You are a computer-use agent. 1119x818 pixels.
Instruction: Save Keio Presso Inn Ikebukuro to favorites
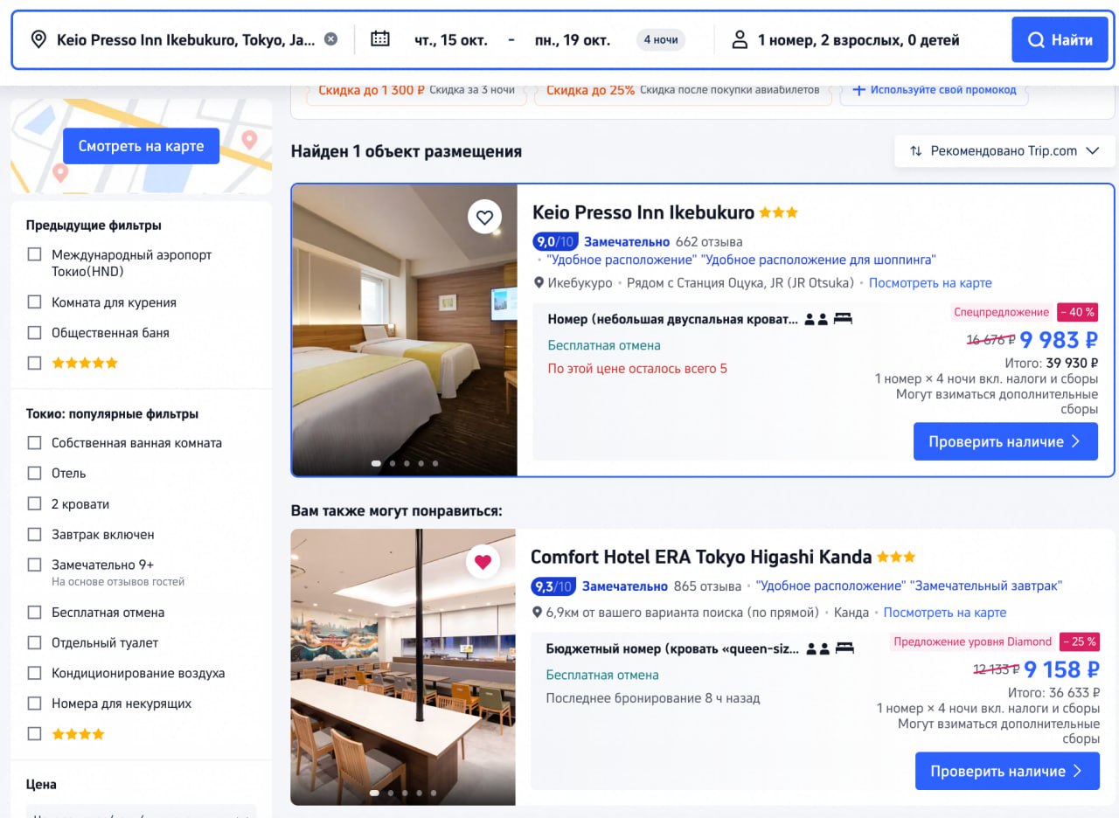(484, 217)
